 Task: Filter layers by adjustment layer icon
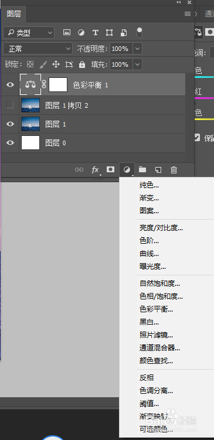point(81,33)
